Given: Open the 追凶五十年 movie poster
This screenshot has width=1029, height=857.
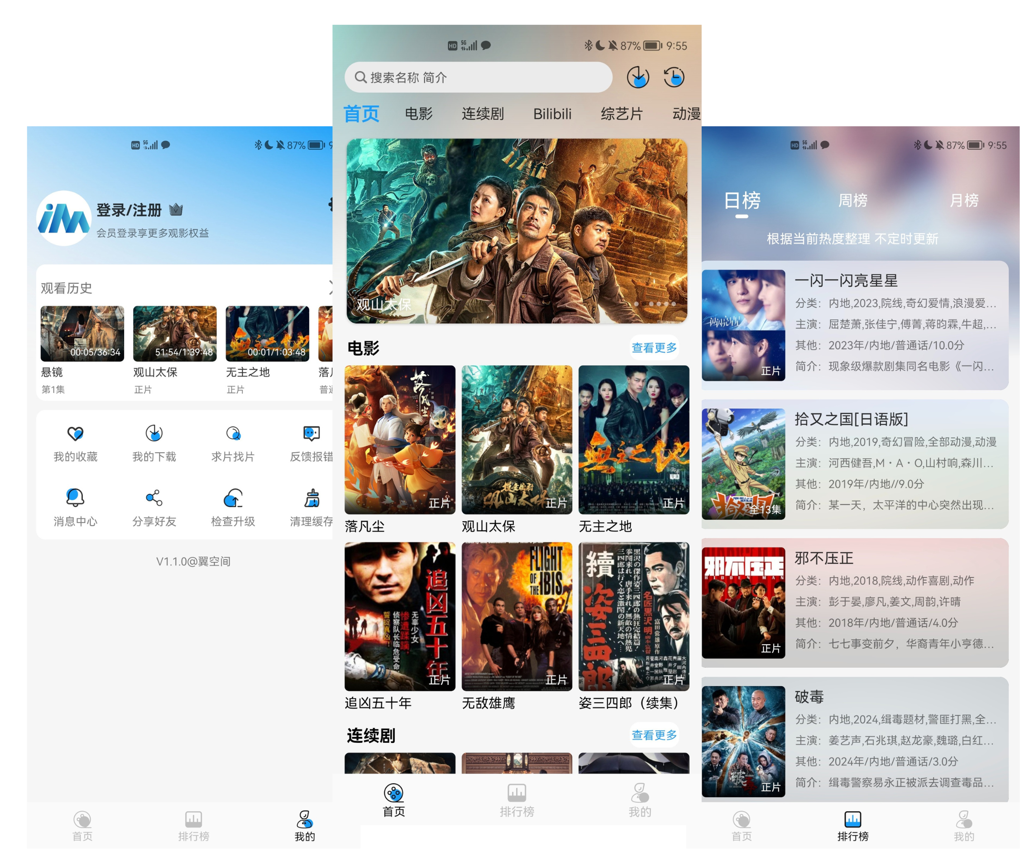Looking at the screenshot, I should (x=400, y=617).
